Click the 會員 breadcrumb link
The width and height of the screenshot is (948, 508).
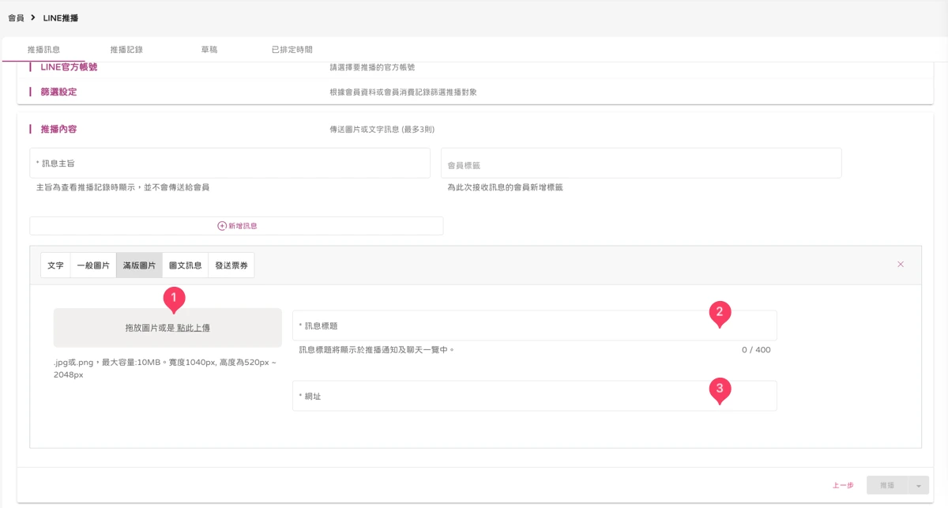click(16, 17)
